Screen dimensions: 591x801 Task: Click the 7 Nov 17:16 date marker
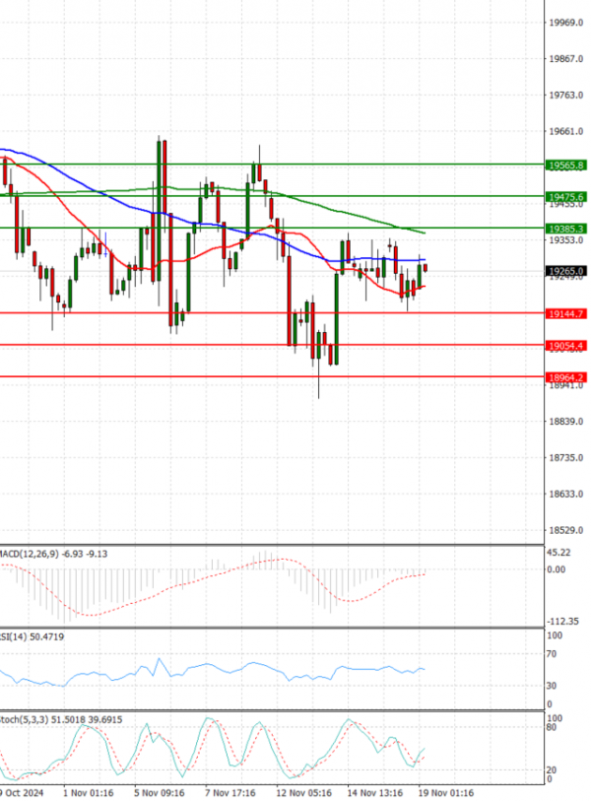tap(230, 791)
